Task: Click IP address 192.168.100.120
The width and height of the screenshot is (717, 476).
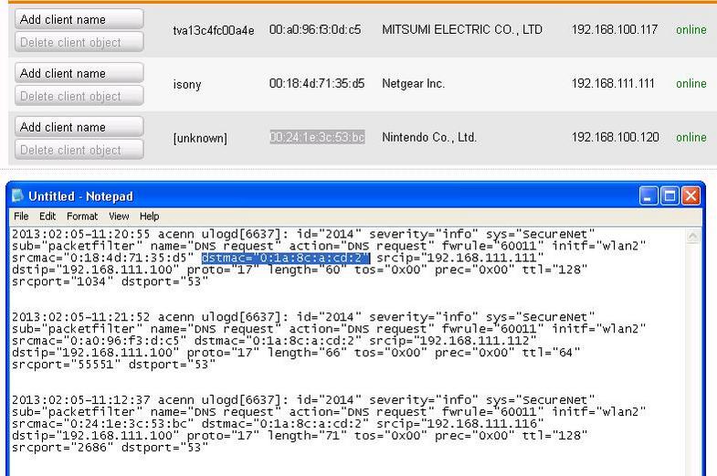Action: point(616,137)
